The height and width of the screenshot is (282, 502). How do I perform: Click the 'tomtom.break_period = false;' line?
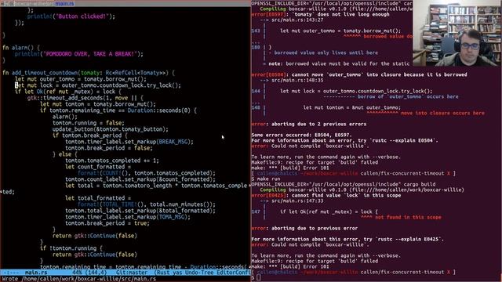pos(109,148)
